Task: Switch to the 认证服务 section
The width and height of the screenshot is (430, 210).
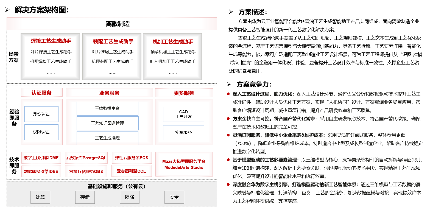Action: (41, 93)
